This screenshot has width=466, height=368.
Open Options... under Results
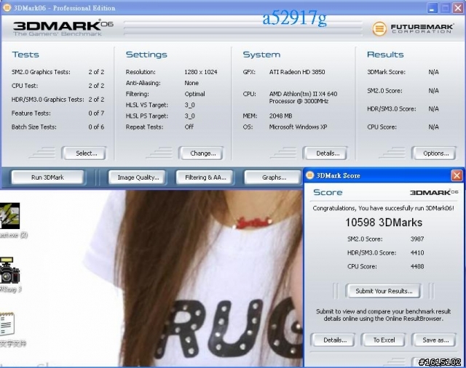[x=434, y=153]
